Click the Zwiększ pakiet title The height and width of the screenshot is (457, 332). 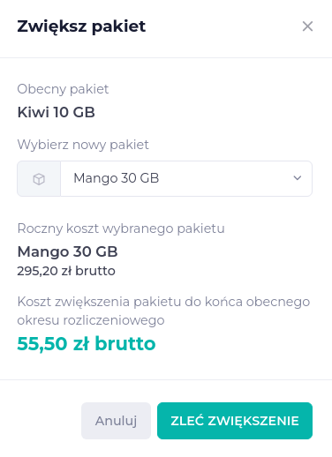point(81,26)
